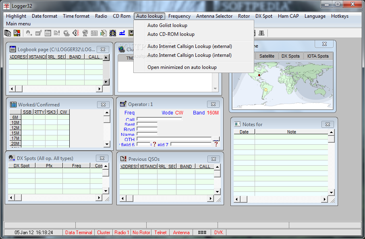
Task: Click the Name input field
Action: click(x=147, y=134)
